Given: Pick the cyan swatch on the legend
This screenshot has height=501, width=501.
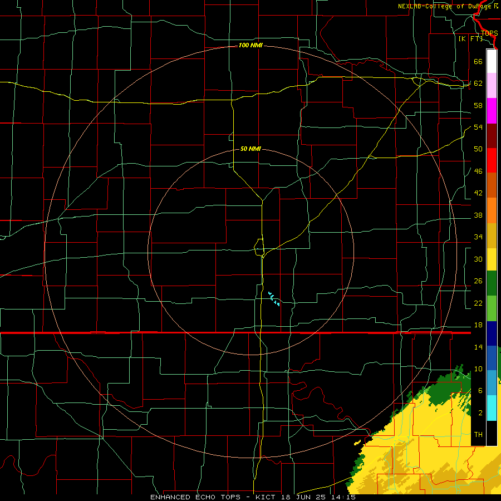Looking at the screenshot, I should [492, 408].
